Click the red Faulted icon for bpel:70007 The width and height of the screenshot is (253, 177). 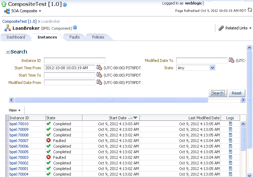coord(49,140)
